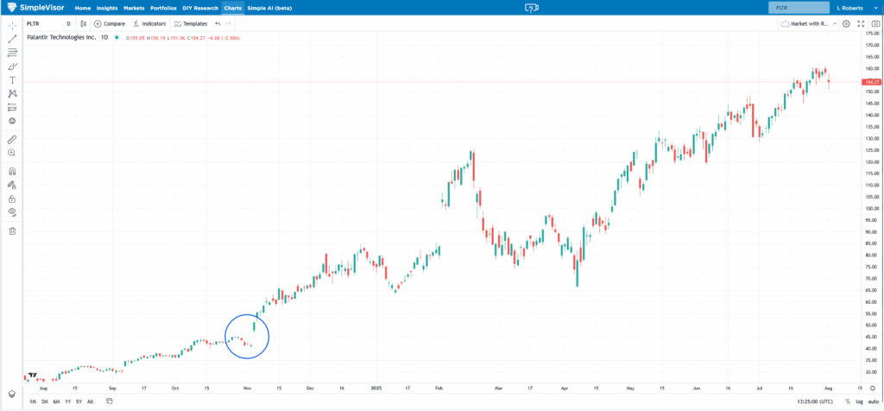Hide all drawings with the eye icon
This screenshot has height=411, width=884.
point(12,212)
